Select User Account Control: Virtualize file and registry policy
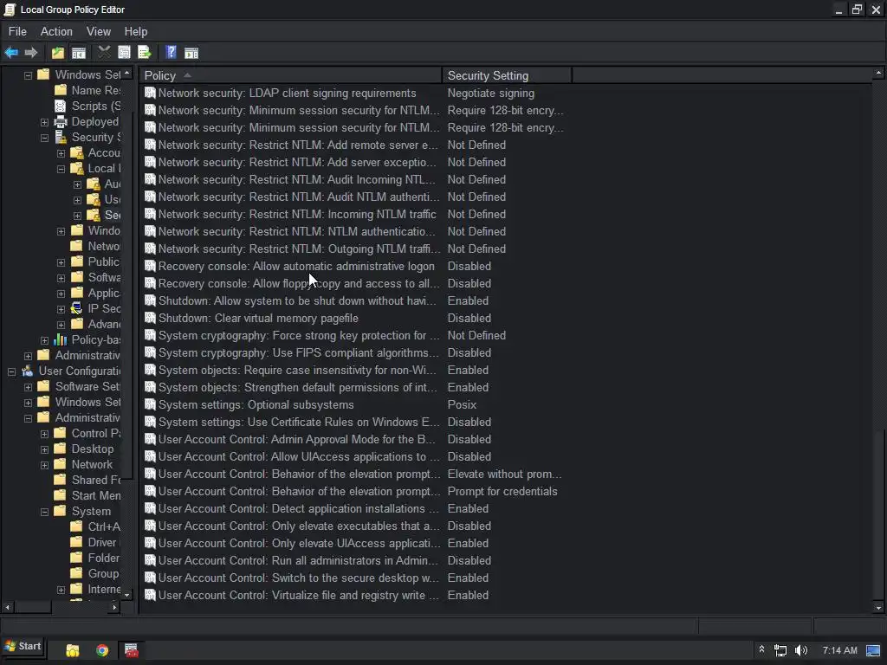Image resolution: width=887 pixels, height=665 pixels. tap(298, 596)
